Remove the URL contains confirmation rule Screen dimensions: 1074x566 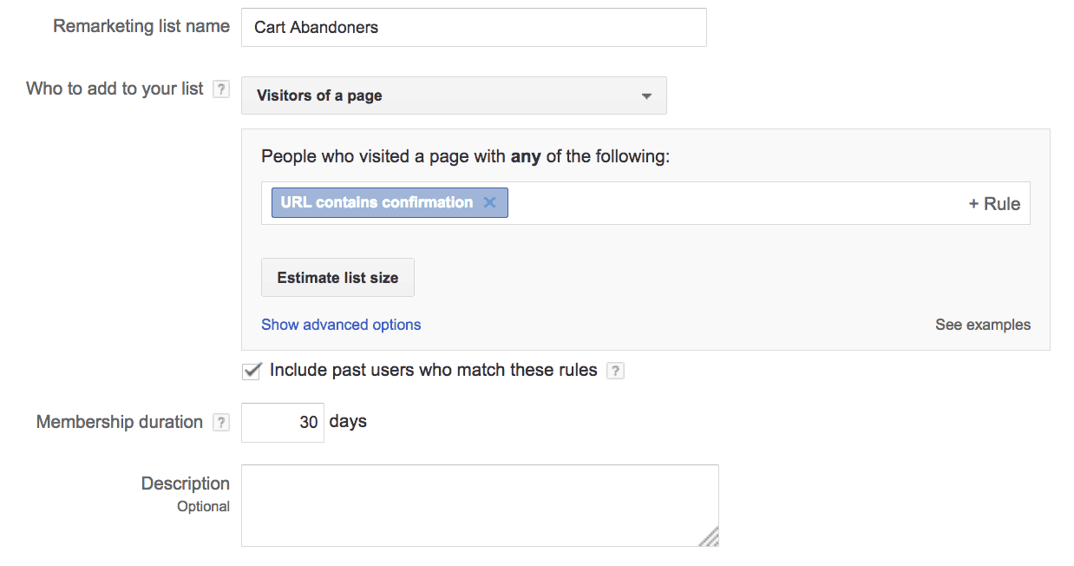pos(489,202)
